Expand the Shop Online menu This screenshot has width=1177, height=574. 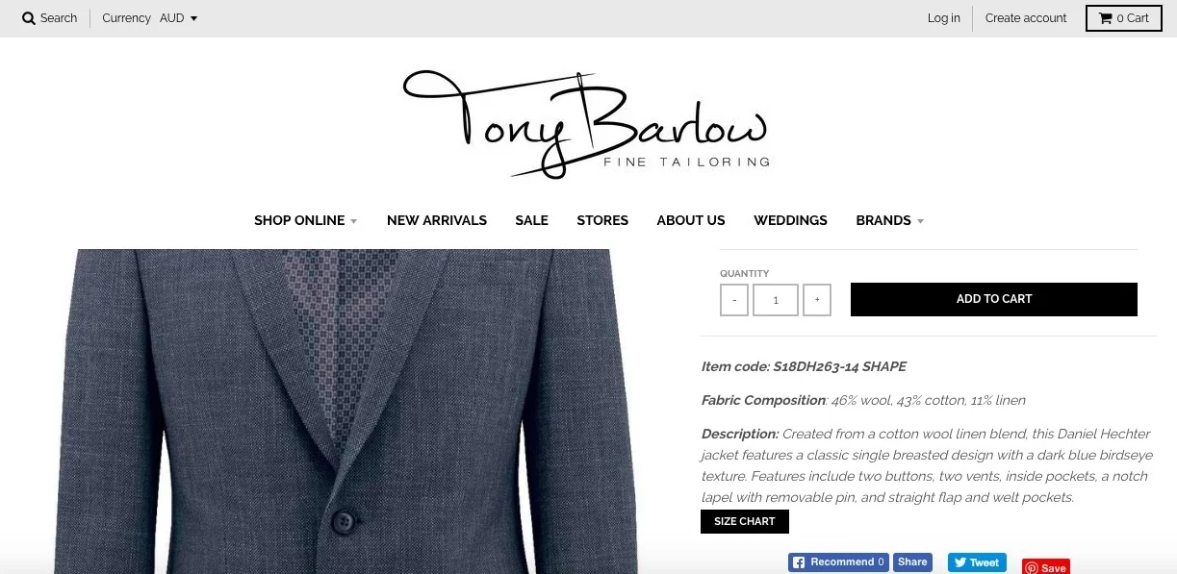coord(305,220)
